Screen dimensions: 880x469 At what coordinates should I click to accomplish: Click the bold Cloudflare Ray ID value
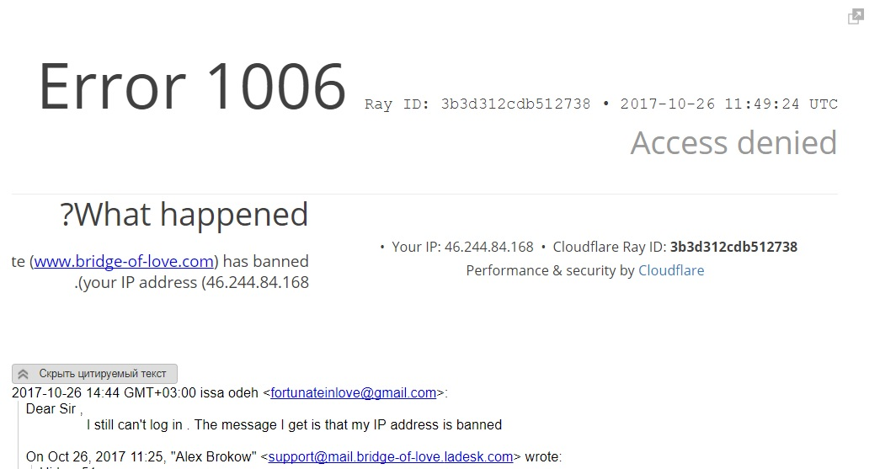coord(733,247)
